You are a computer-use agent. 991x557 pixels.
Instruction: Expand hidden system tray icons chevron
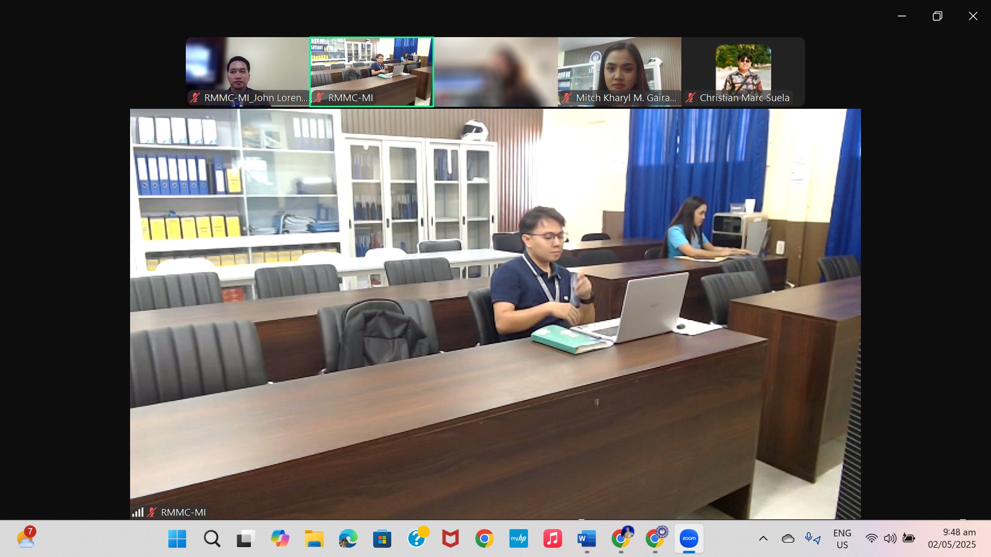click(763, 538)
